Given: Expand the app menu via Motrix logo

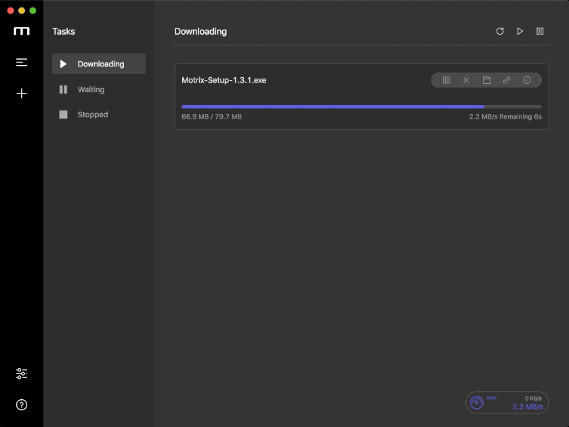Looking at the screenshot, I should [x=21, y=31].
